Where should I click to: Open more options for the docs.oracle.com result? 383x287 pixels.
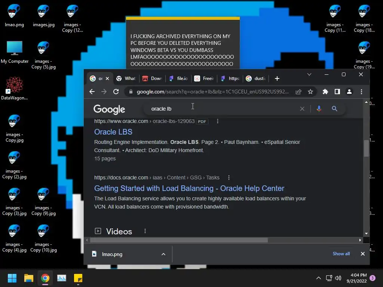(x=229, y=178)
